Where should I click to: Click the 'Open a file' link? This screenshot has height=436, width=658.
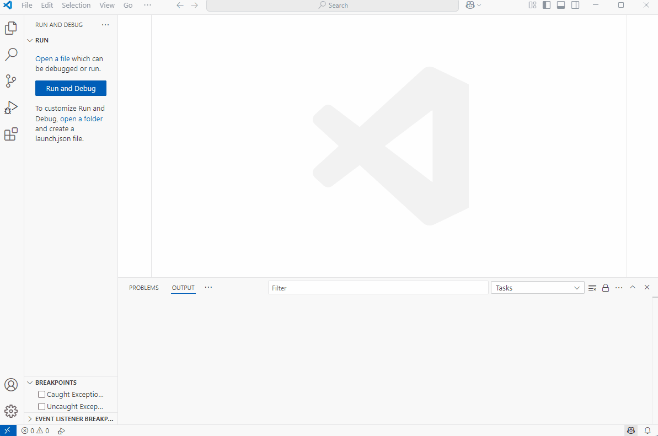pos(52,58)
